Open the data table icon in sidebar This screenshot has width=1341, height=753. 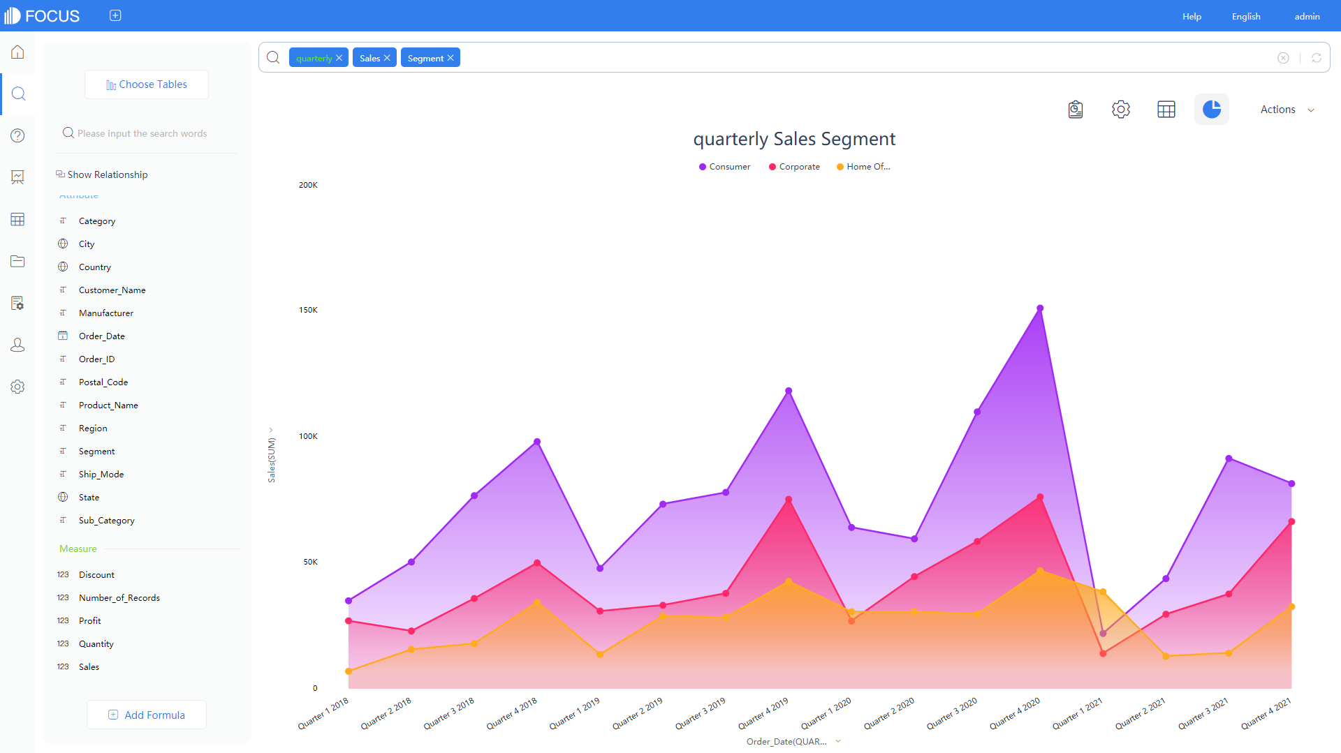[x=17, y=219]
